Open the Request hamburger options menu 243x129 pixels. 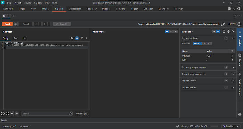pos(87,38)
